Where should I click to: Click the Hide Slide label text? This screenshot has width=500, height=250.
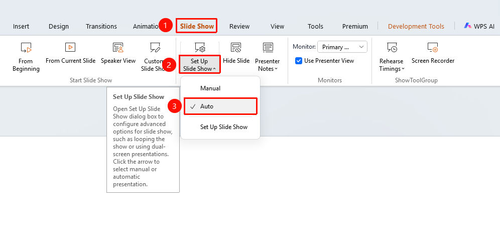[x=236, y=61]
